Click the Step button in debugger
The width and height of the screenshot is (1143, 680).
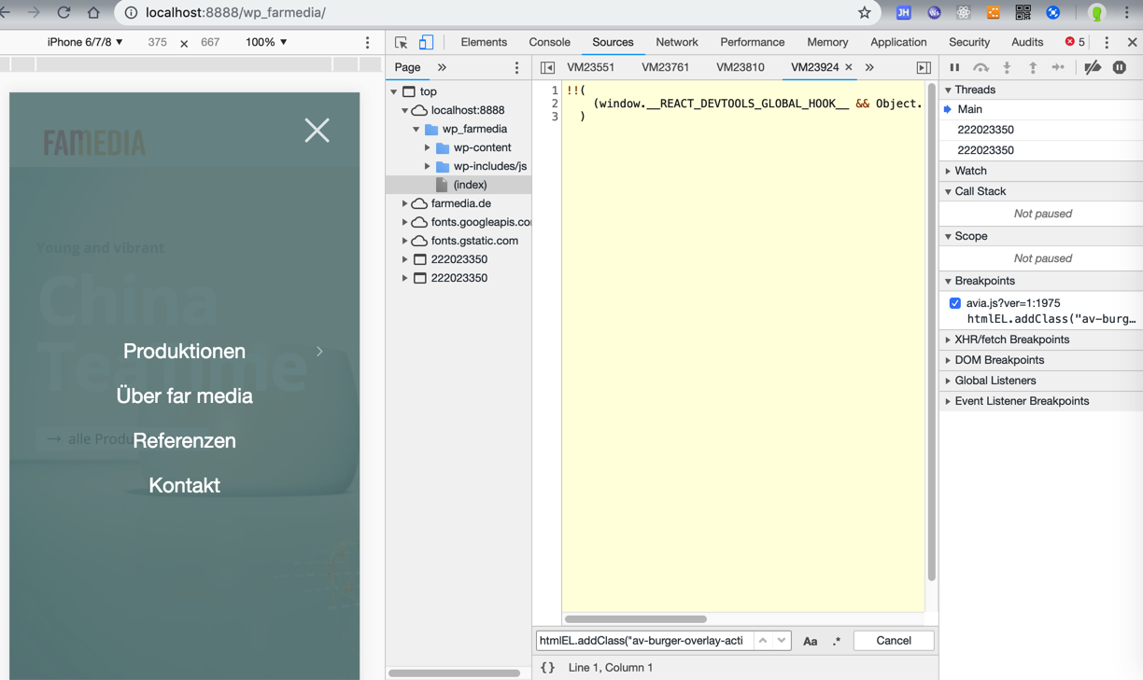[x=1058, y=67]
